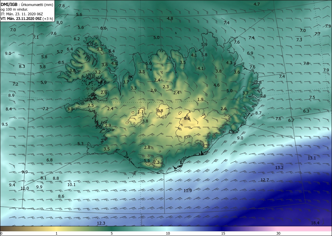Click the 0.6 value on the glacier
This screenshot has height=236, width=332.
187,118
